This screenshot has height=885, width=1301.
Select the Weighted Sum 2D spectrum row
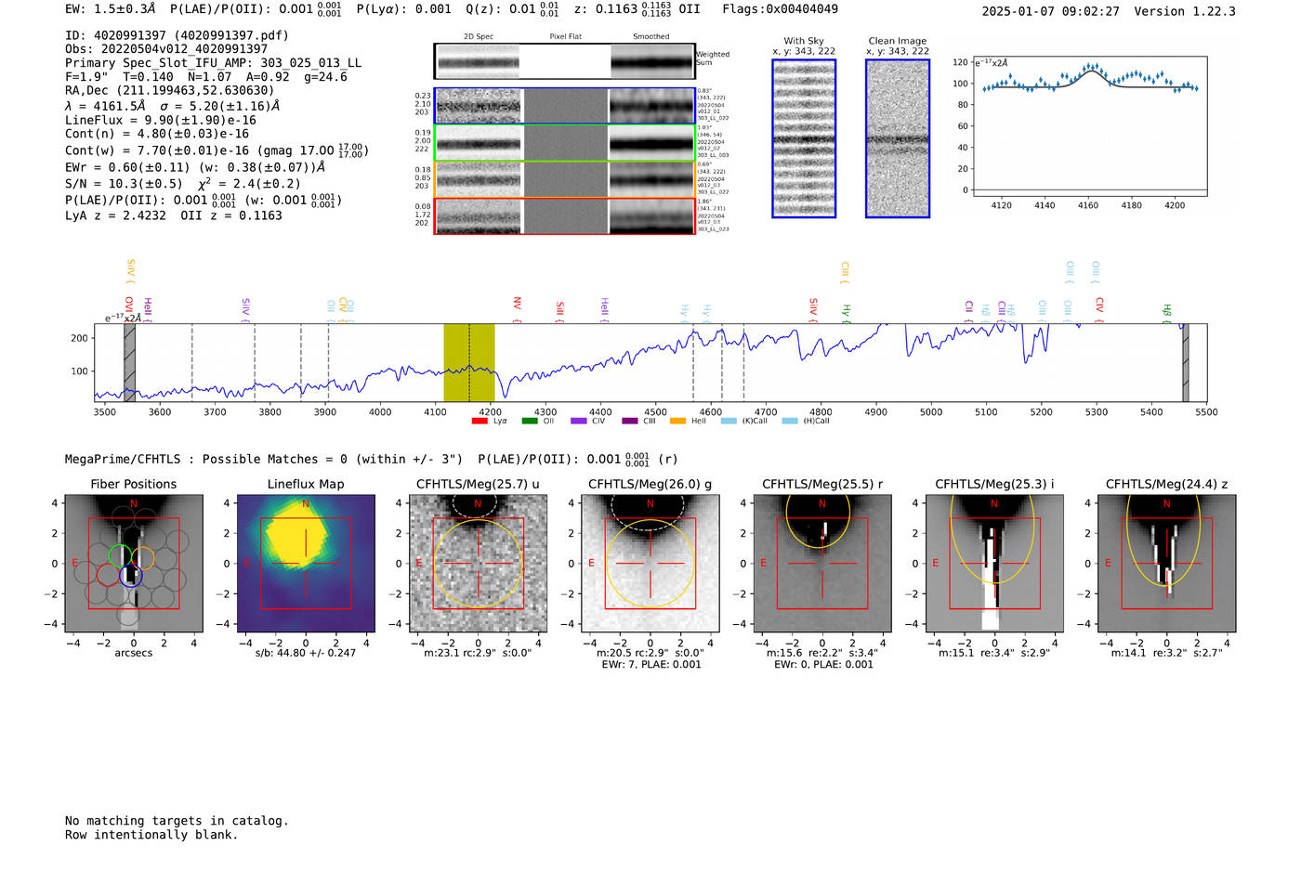pyautogui.click(x=564, y=61)
